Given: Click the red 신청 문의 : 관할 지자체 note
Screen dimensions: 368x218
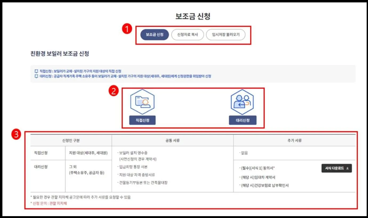Looking at the screenshot, I should coord(48,203).
